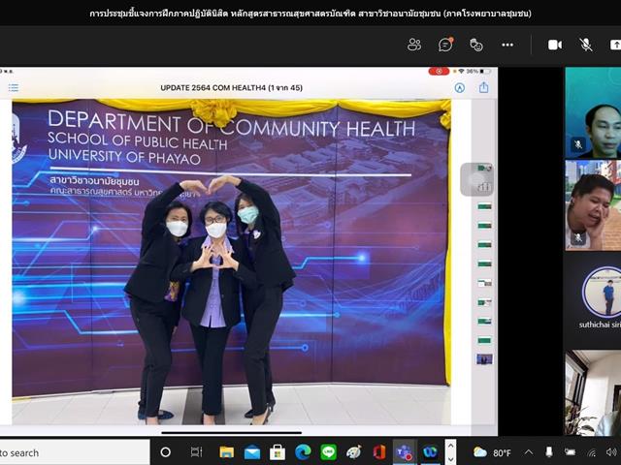
Task: Open the Teams participants panel
Action: (414, 45)
